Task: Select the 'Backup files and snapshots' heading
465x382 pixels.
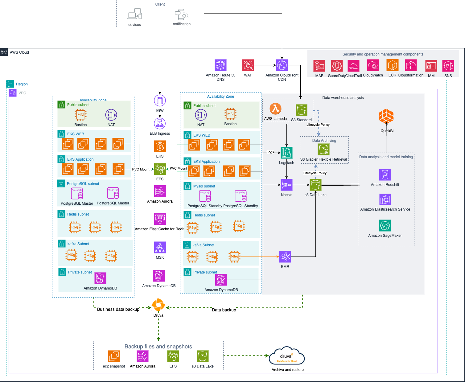Action: [158, 347]
